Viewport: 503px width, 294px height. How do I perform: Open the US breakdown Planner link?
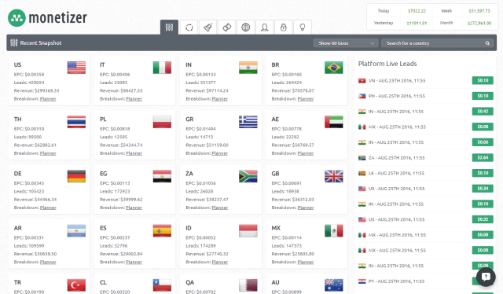pyautogui.click(x=48, y=99)
